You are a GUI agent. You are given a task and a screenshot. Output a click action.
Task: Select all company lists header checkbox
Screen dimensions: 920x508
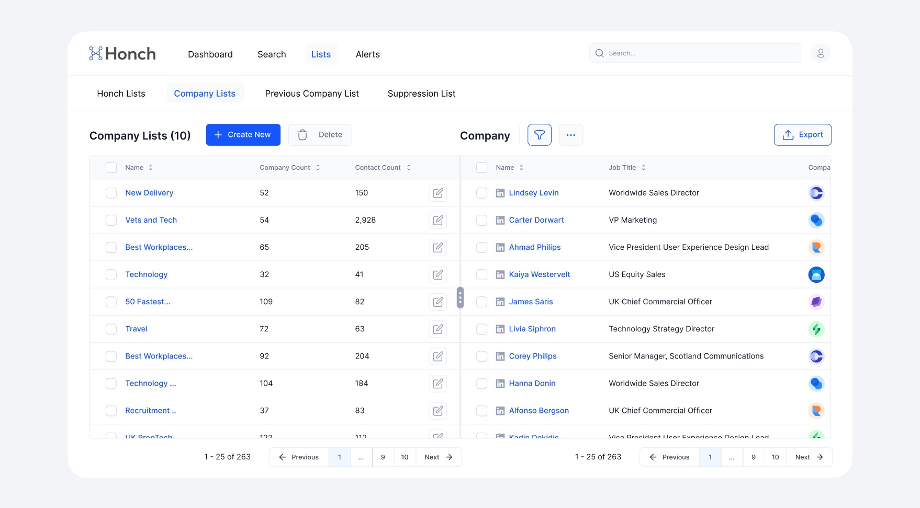pyautogui.click(x=111, y=167)
